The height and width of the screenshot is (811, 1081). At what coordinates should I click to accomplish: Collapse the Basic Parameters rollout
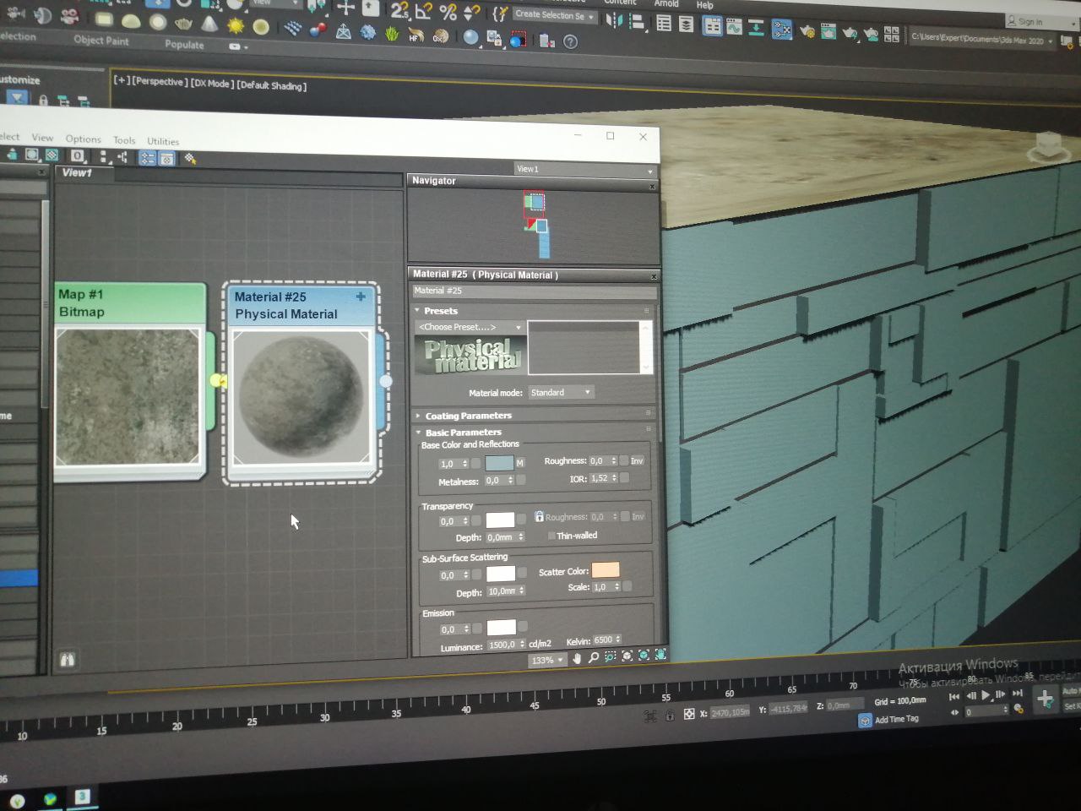click(x=418, y=433)
